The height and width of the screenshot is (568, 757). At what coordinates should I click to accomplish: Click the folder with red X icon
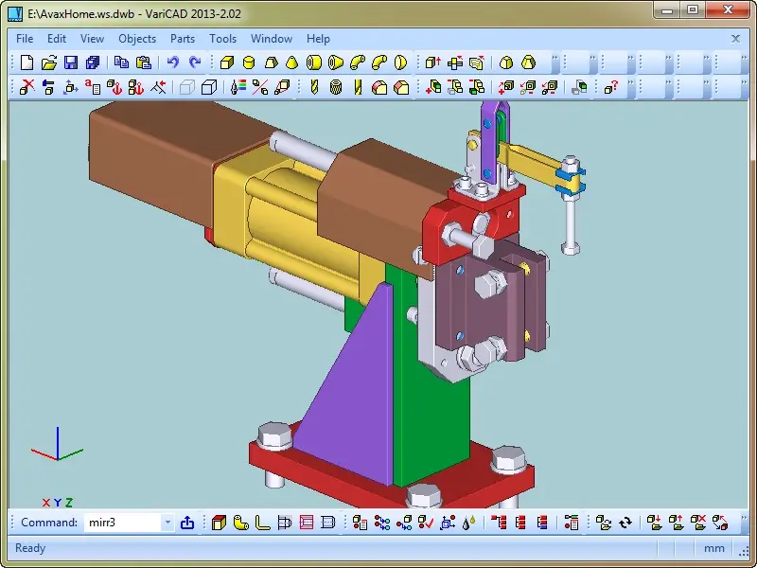698,523
